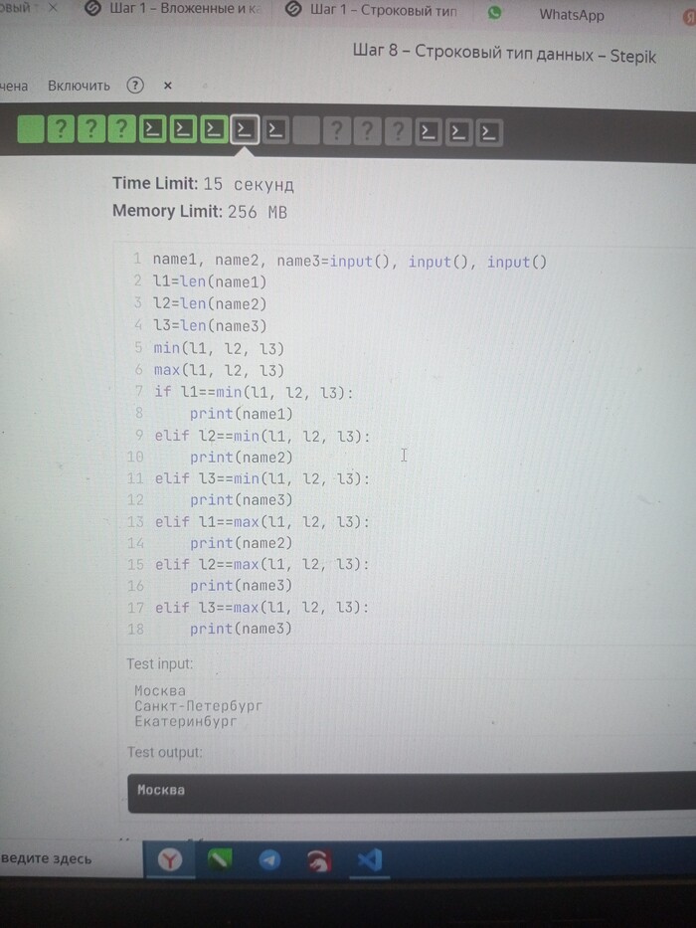Viewport: 696px width, 928px height.
Task: Click 'print(name3)' on line 18
Action: point(242,629)
